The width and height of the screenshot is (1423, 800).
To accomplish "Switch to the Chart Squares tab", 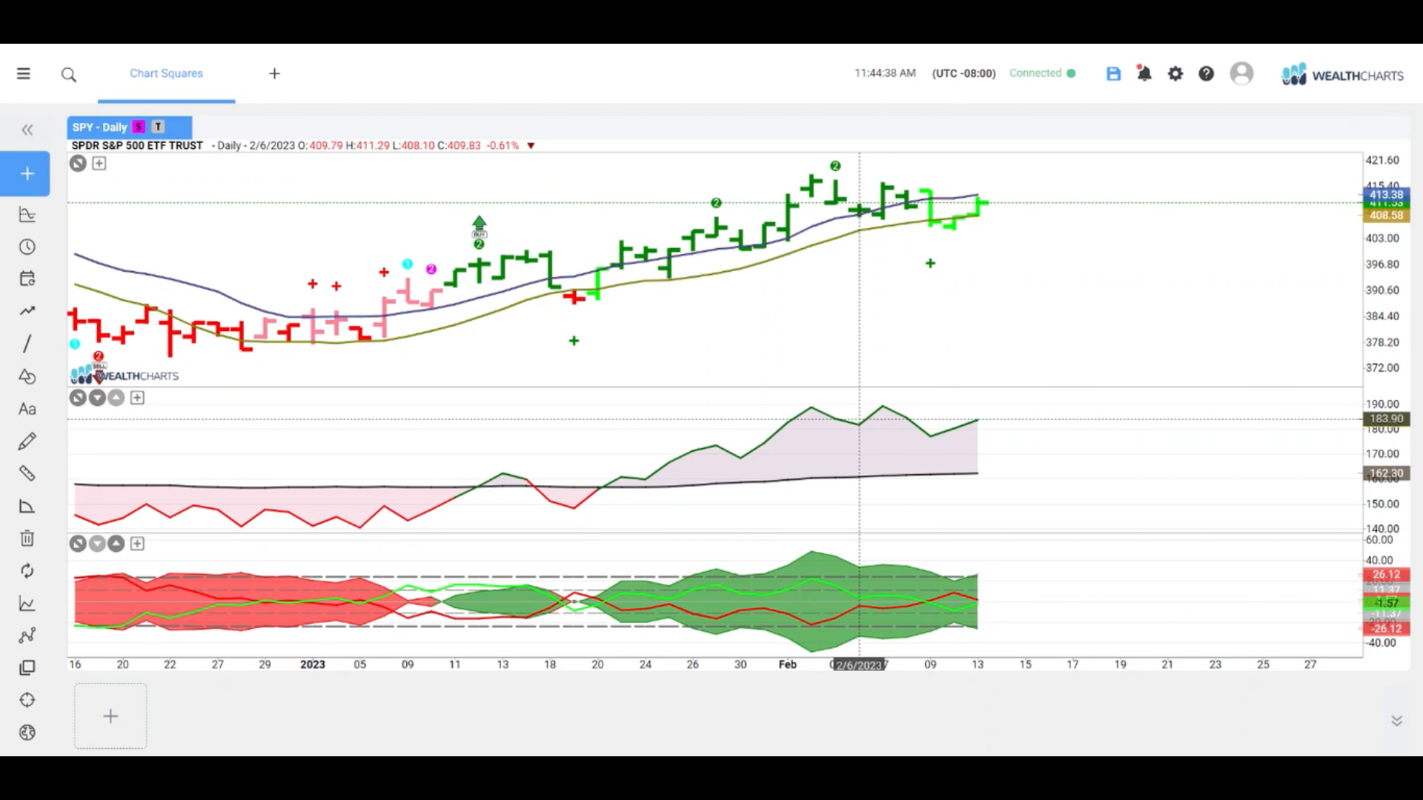I will (166, 73).
